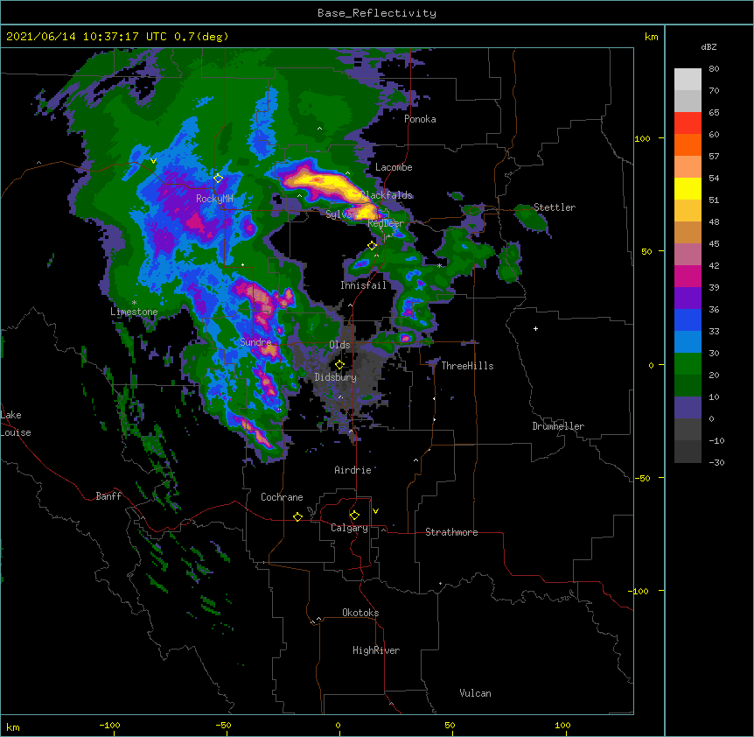This screenshot has width=754, height=737.
Task: Click the yellow diamond marker above RockyMH
Action: [x=218, y=178]
